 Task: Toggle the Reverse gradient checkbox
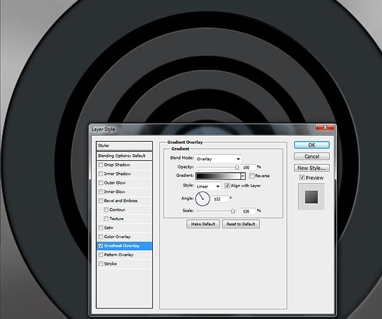[251, 175]
